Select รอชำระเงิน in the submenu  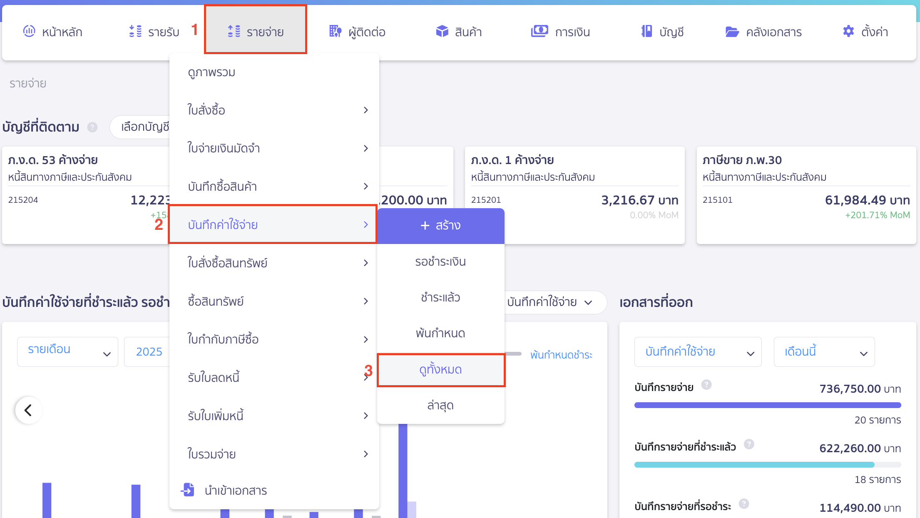point(441,261)
